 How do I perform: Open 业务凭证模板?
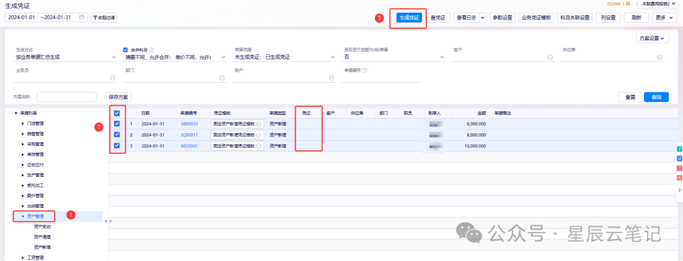(x=536, y=18)
